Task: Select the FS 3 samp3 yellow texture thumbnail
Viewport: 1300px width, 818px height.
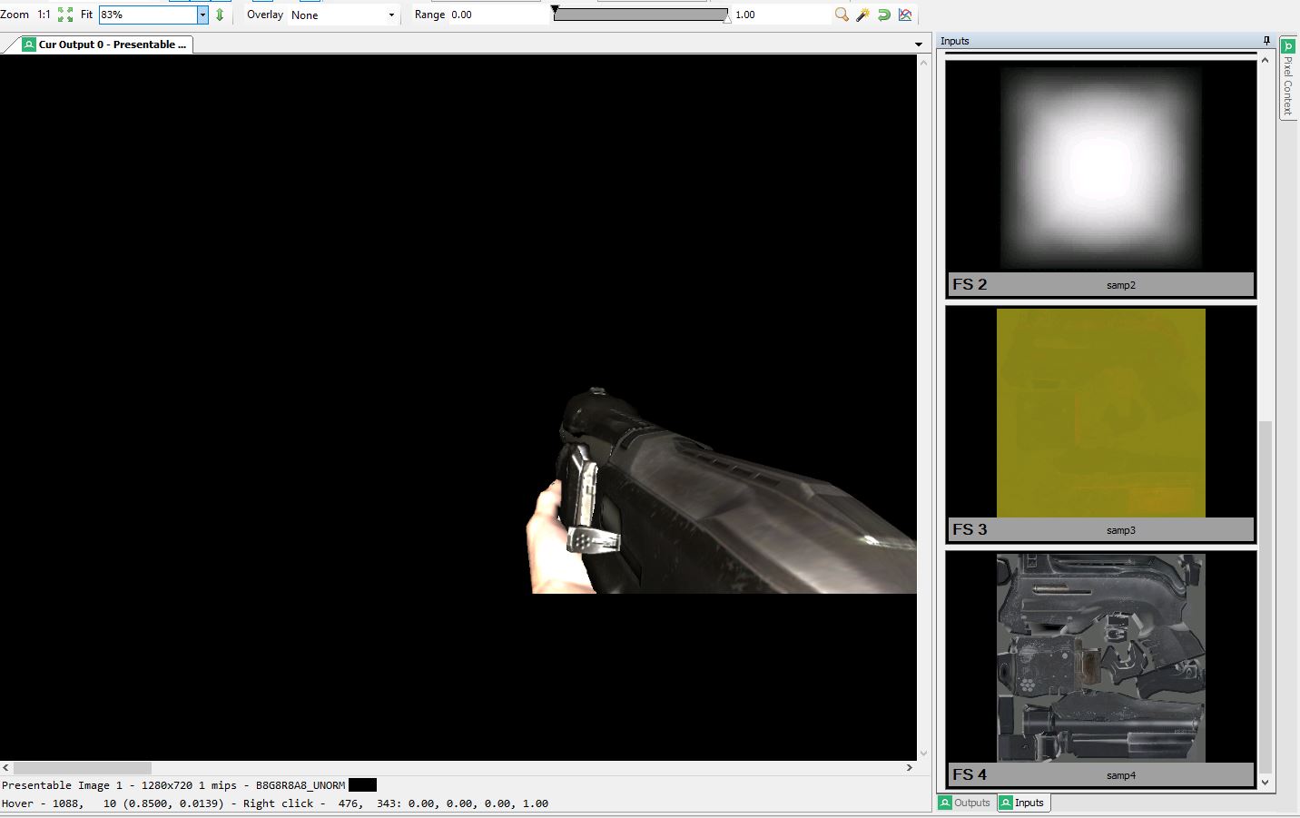Action: pos(1100,413)
